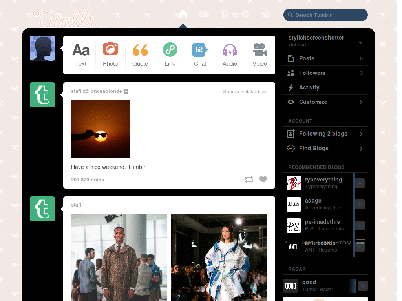The height and width of the screenshot is (301, 402).
Task: Open the inbox envelope icon
Action: 204,14
